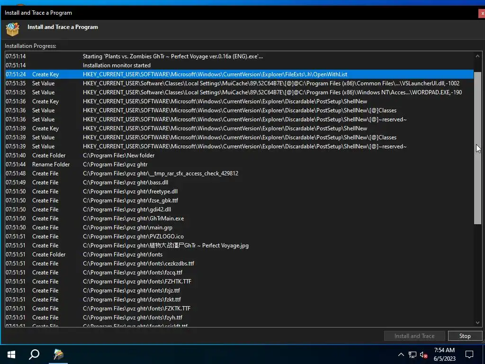Select the FileExts\.h\OpenWithList Create Key row
The image size is (485, 364).
coord(239,74)
